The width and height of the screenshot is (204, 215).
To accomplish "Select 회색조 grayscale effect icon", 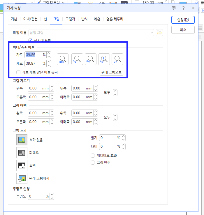I will (22, 153).
